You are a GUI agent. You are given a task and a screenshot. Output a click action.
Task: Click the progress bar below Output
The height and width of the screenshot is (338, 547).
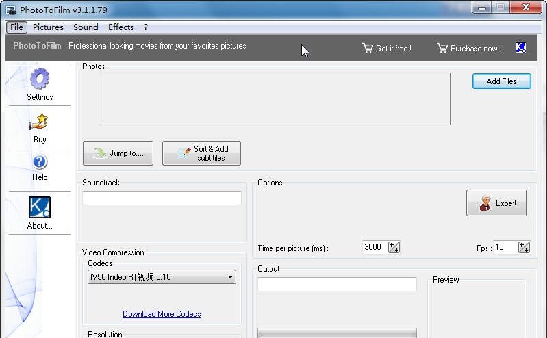tap(337, 333)
